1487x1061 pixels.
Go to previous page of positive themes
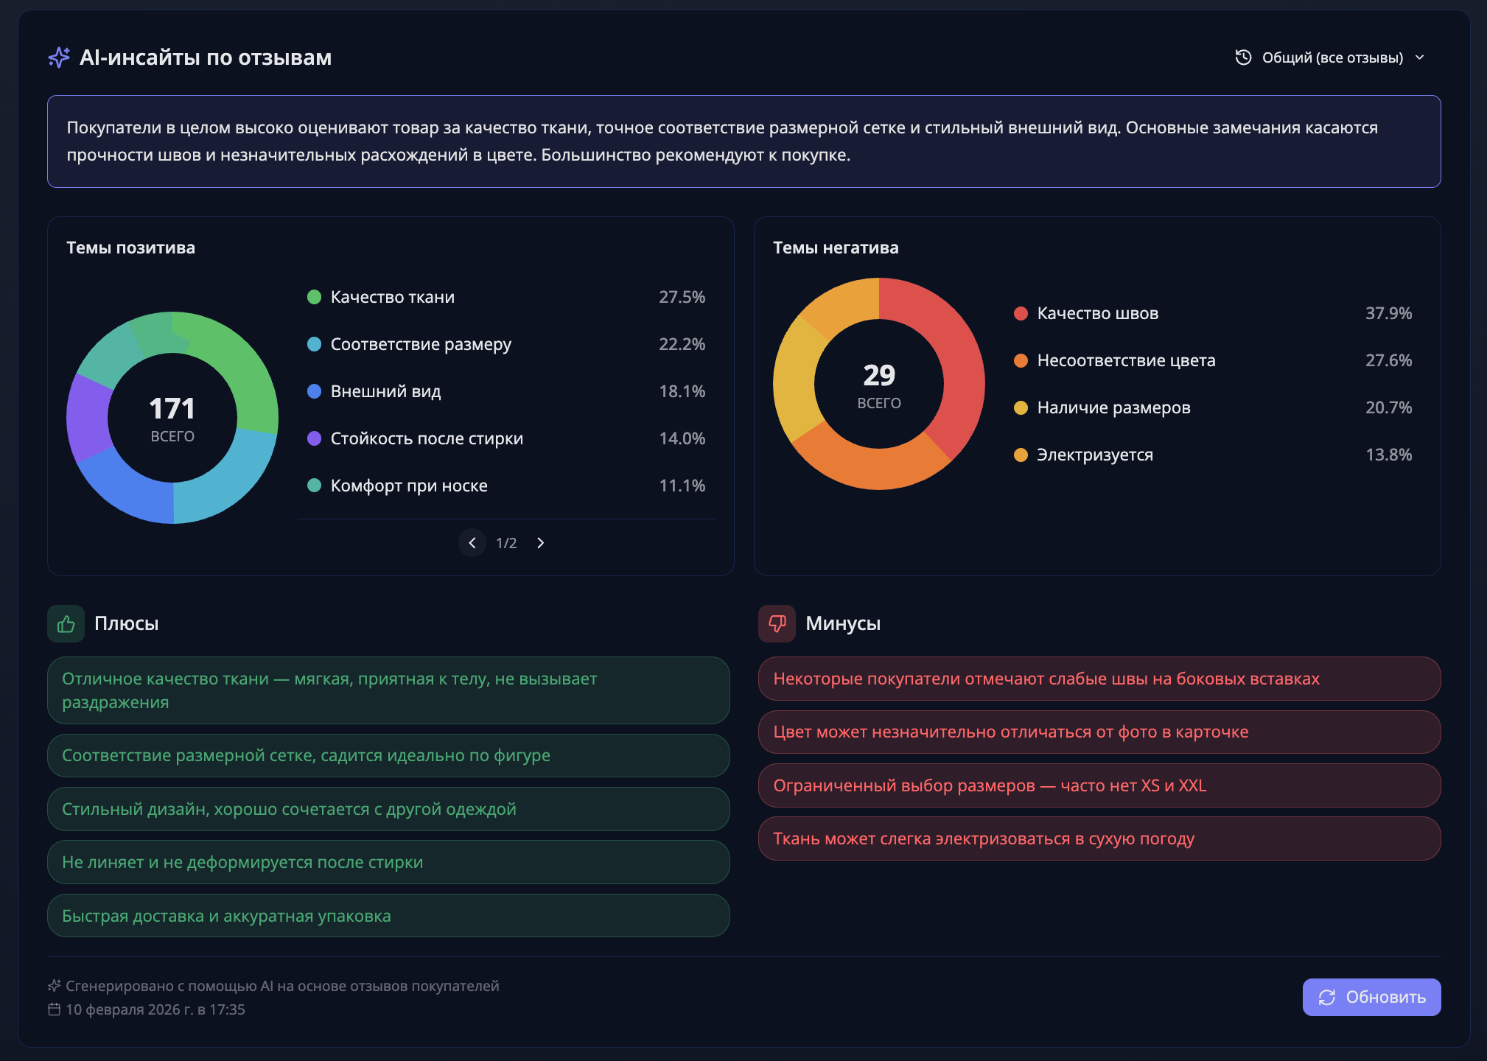[x=472, y=543]
